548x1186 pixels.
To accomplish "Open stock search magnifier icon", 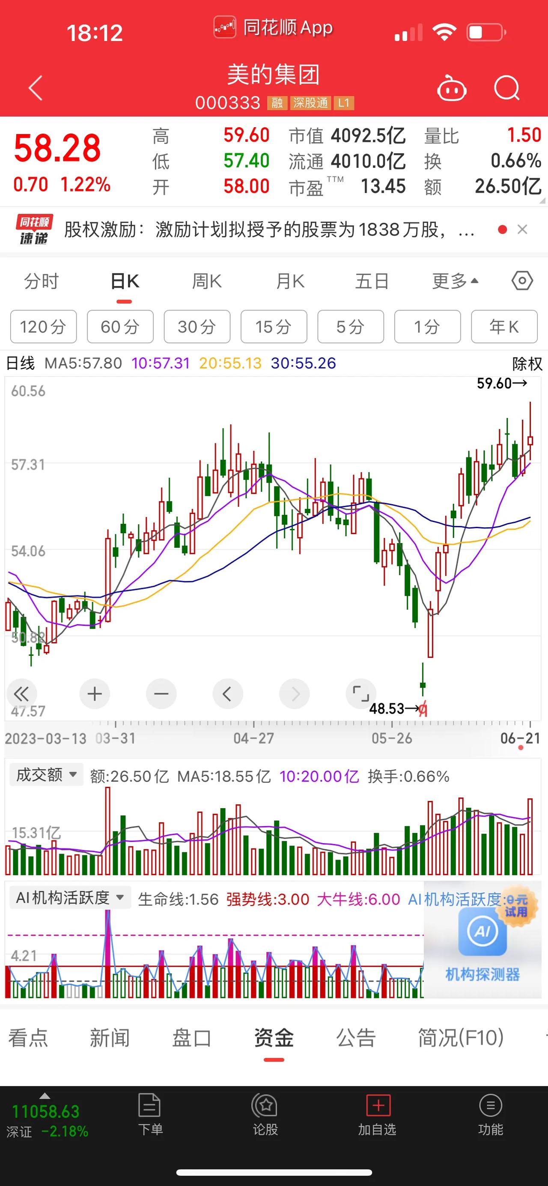I will pos(507,87).
